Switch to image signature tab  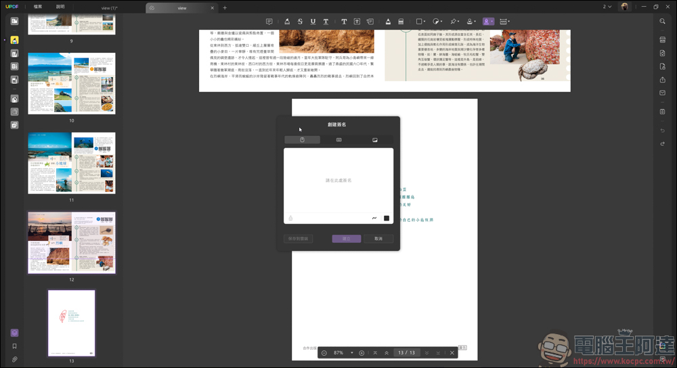tap(375, 140)
